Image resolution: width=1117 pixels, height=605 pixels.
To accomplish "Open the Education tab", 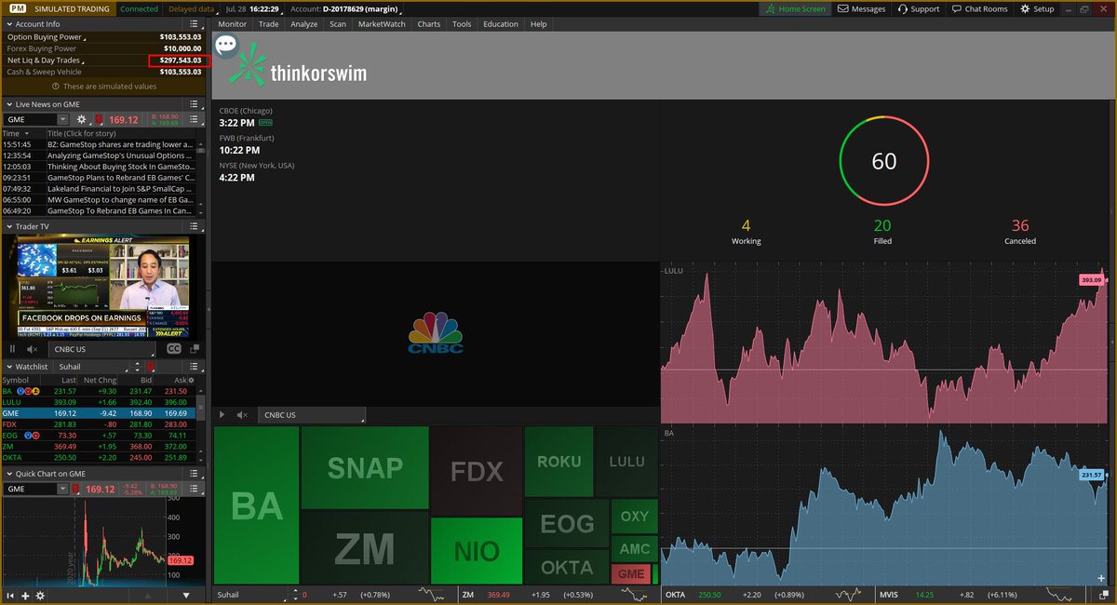I will 501,24.
